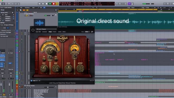Open the plugin View Editor dropdown

pyautogui.click(x=87, y=32)
